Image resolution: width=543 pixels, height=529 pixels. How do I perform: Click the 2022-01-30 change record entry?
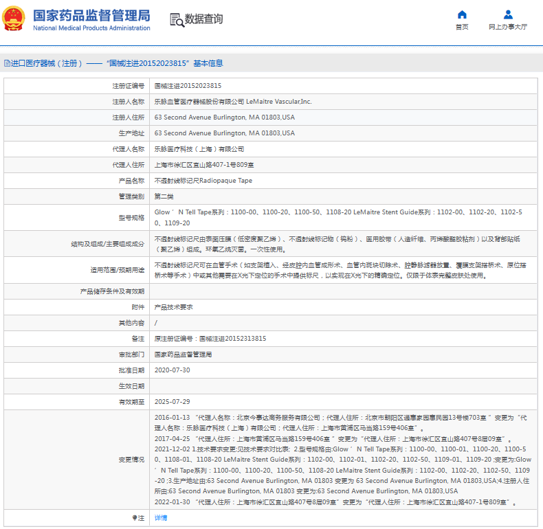pos(336,502)
